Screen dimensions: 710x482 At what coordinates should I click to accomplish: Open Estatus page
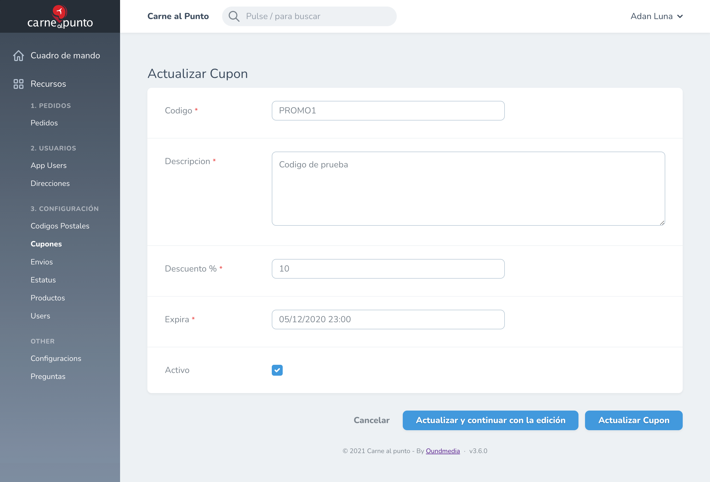(x=43, y=280)
